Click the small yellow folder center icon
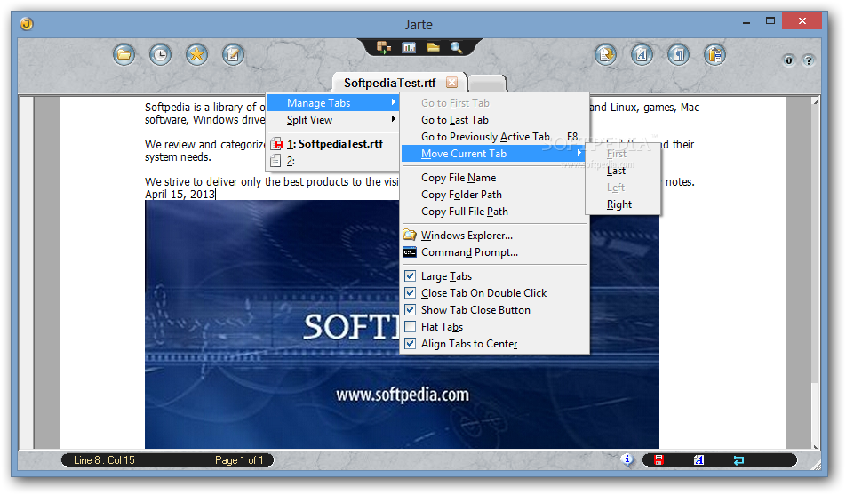The image size is (846, 495). pyautogui.click(x=433, y=47)
